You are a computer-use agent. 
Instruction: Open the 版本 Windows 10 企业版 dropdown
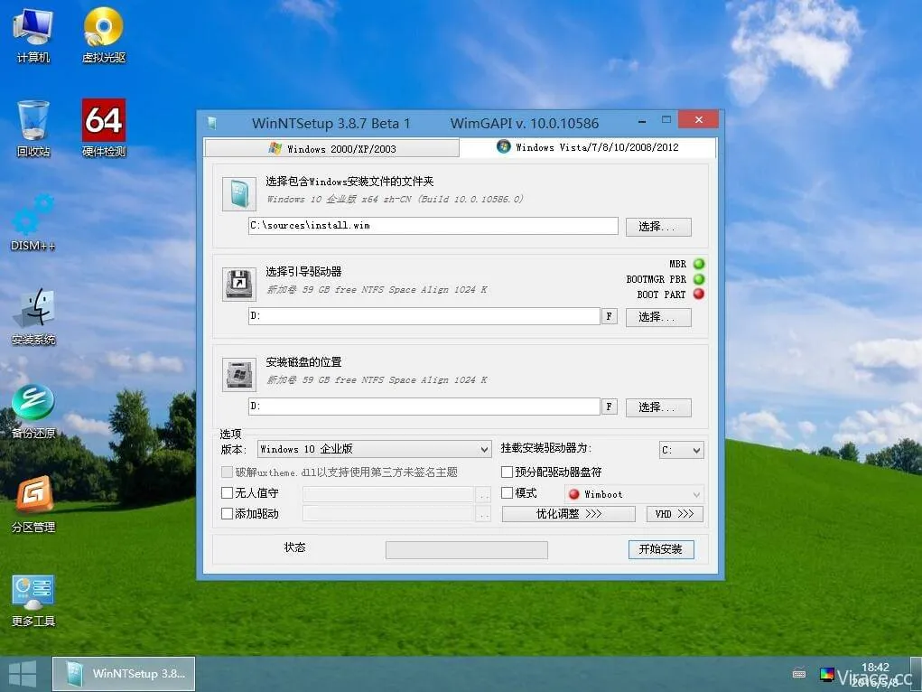pos(374,449)
